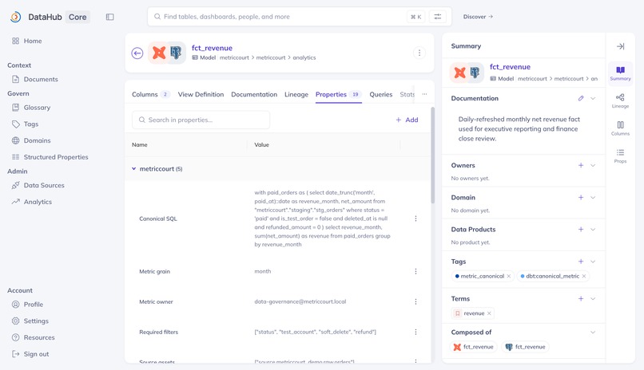Add a domain with plus icon
Screen dimensions: 644x370
581,198
